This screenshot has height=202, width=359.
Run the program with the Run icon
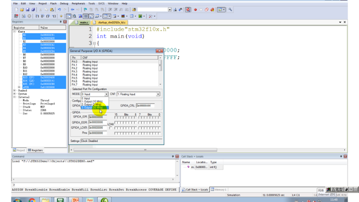[x=24, y=16]
